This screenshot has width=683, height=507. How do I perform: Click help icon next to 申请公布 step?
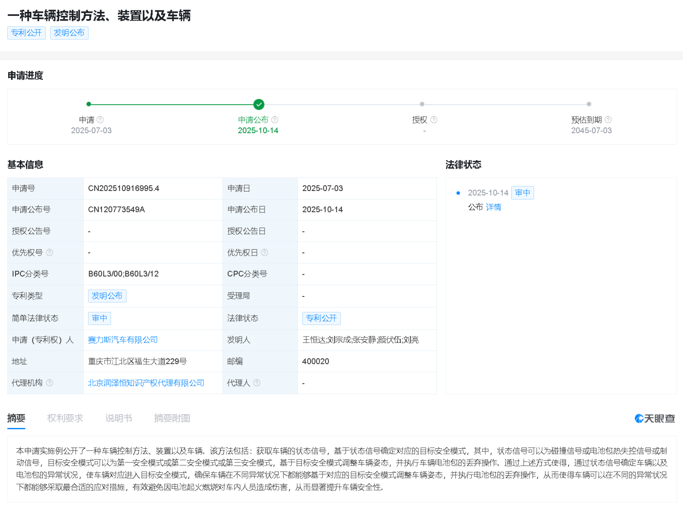(275, 120)
